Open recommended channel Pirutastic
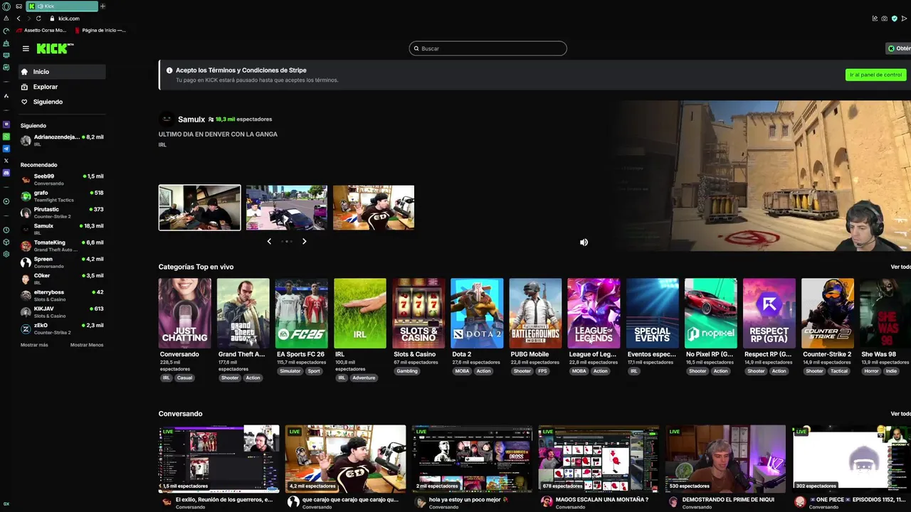This screenshot has width=911, height=512. 62,213
